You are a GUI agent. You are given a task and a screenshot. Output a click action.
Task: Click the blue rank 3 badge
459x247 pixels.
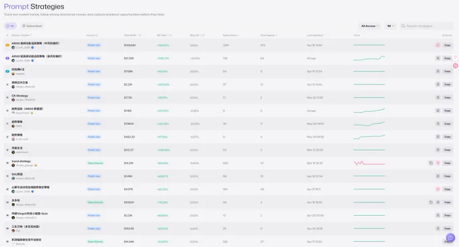coord(7,72)
